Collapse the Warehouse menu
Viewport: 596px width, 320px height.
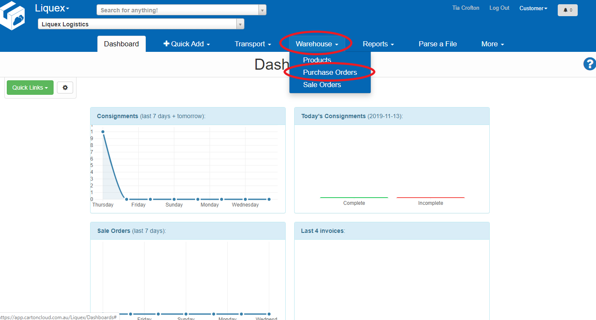coord(317,44)
